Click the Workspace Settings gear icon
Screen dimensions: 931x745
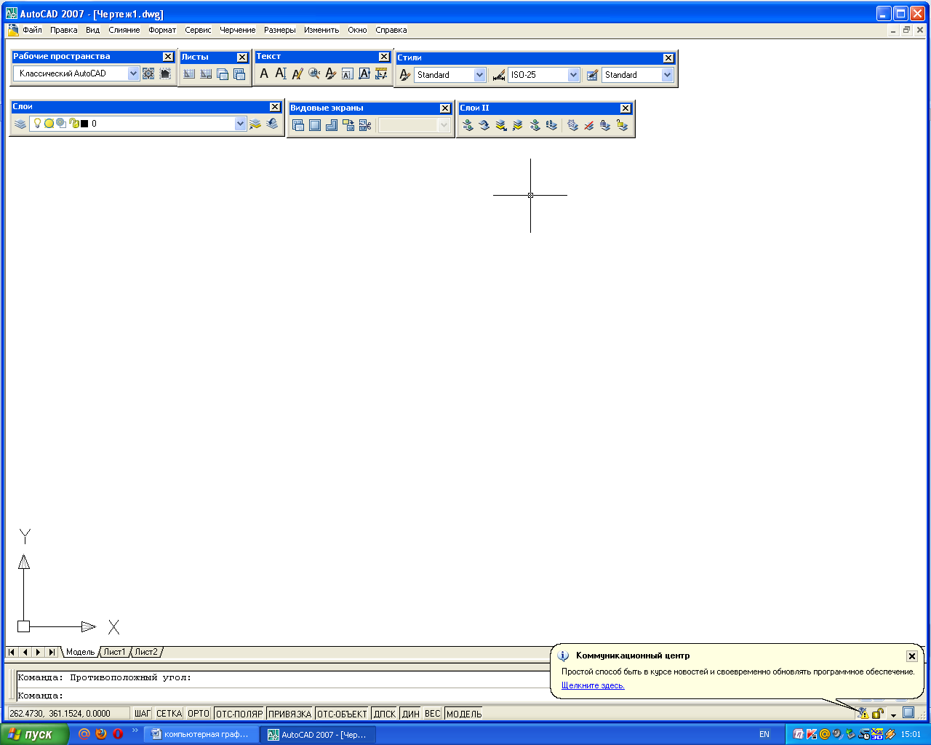(x=148, y=73)
